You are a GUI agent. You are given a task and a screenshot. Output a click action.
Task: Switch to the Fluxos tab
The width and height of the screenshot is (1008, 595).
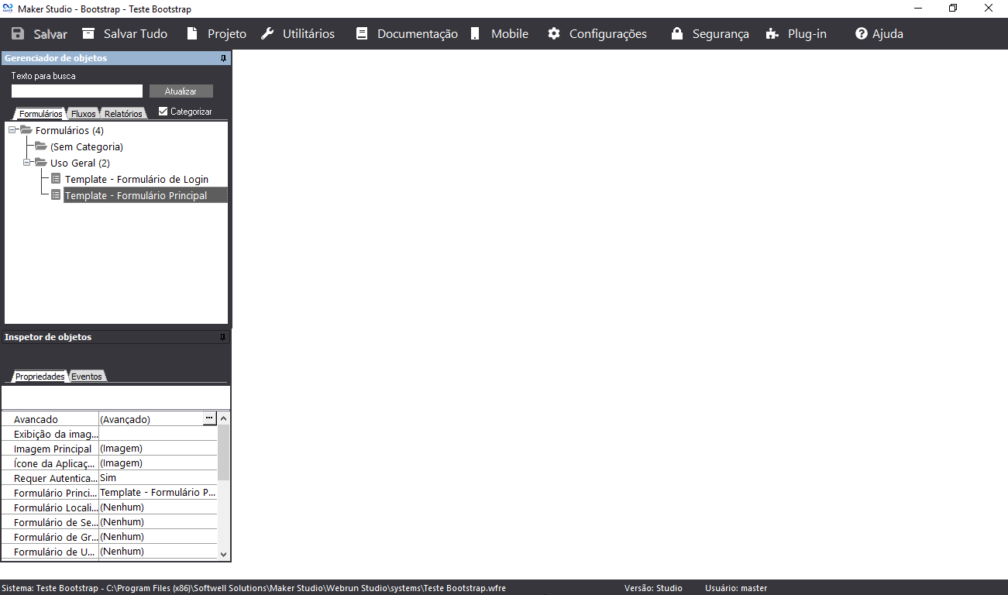84,114
